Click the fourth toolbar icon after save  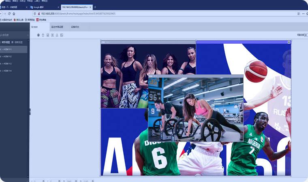(52, 35)
